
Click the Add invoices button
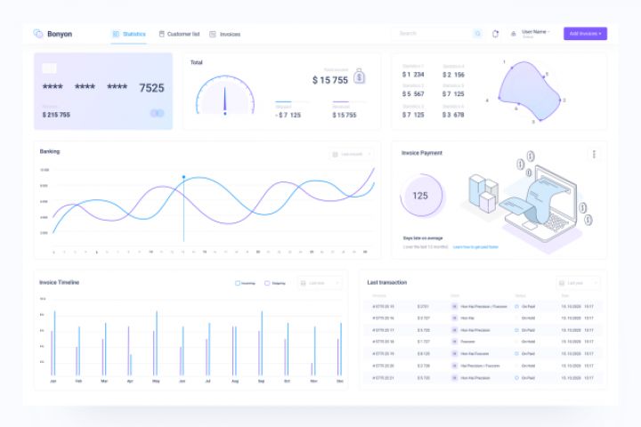click(x=585, y=34)
